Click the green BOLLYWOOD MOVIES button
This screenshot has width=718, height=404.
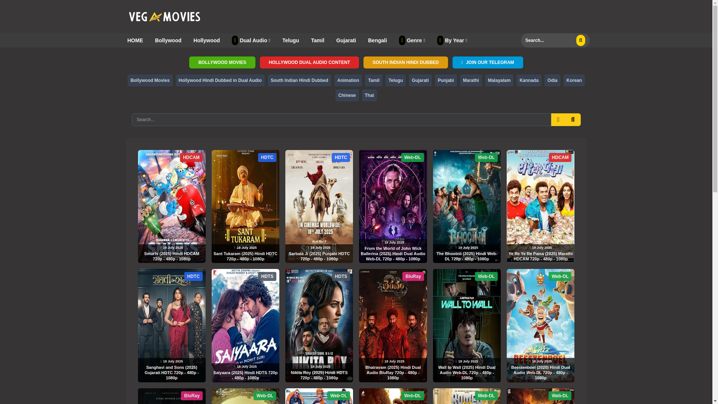(222, 62)
